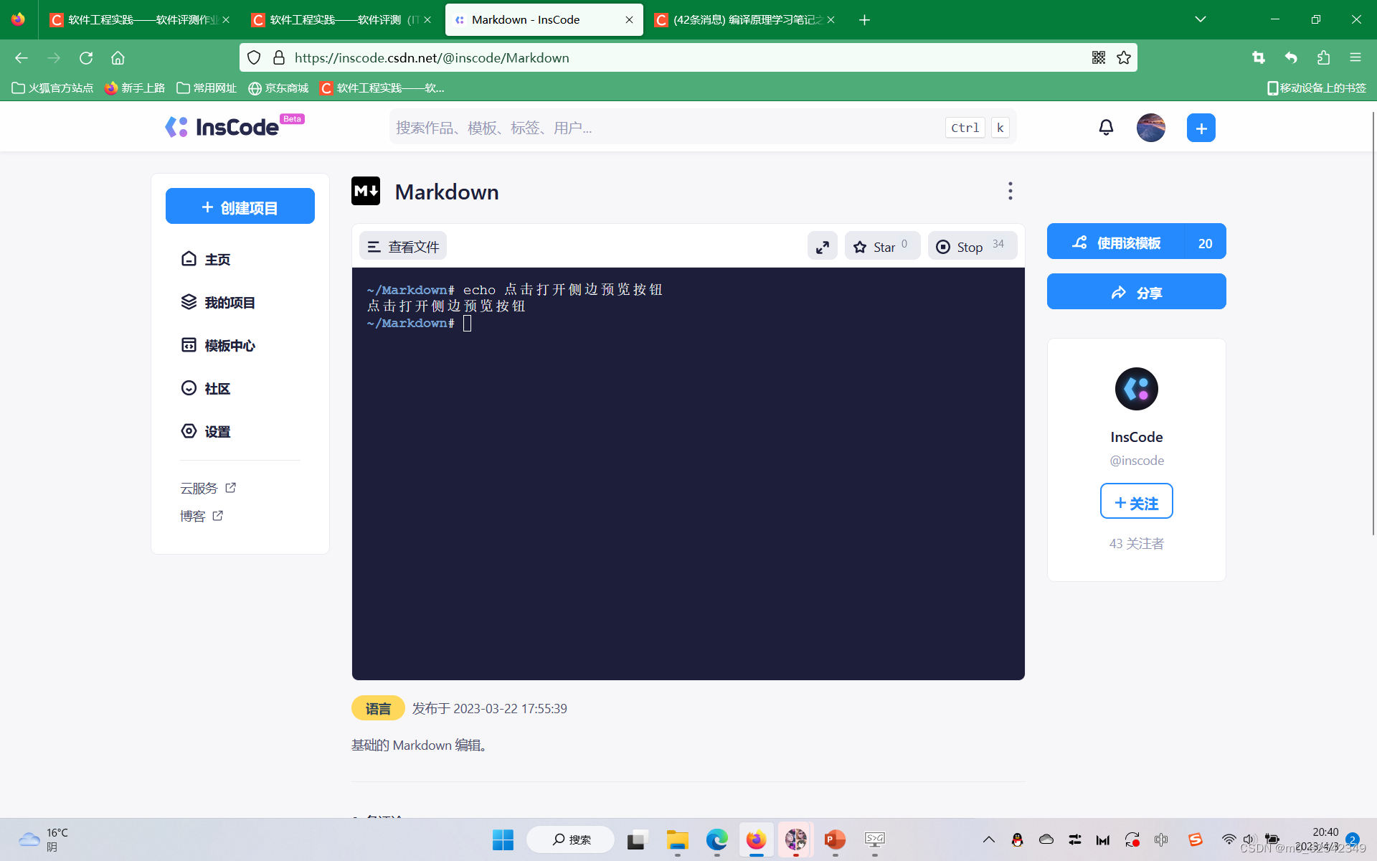
Task: Expand the 查看文件 file list
Action: point(403,247)
